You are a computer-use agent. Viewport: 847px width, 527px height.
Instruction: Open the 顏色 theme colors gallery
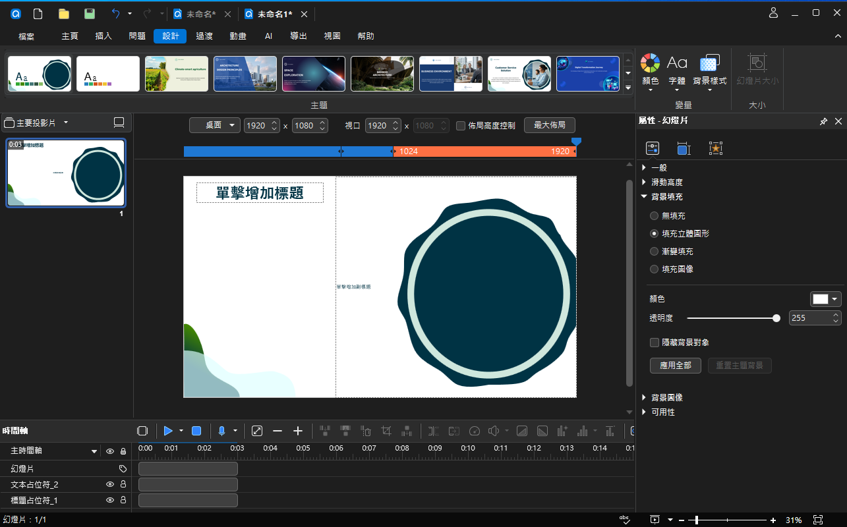[x=651, y=73]
